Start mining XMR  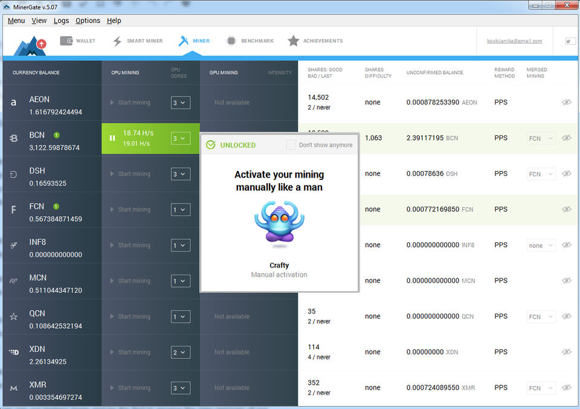tap(130, 388)
